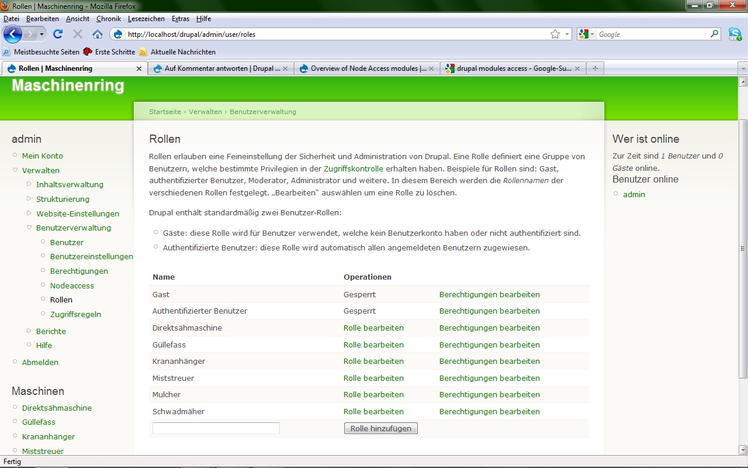Click the browser back arrow button
This screenshot has height=468, width=748.
[13, 34]
